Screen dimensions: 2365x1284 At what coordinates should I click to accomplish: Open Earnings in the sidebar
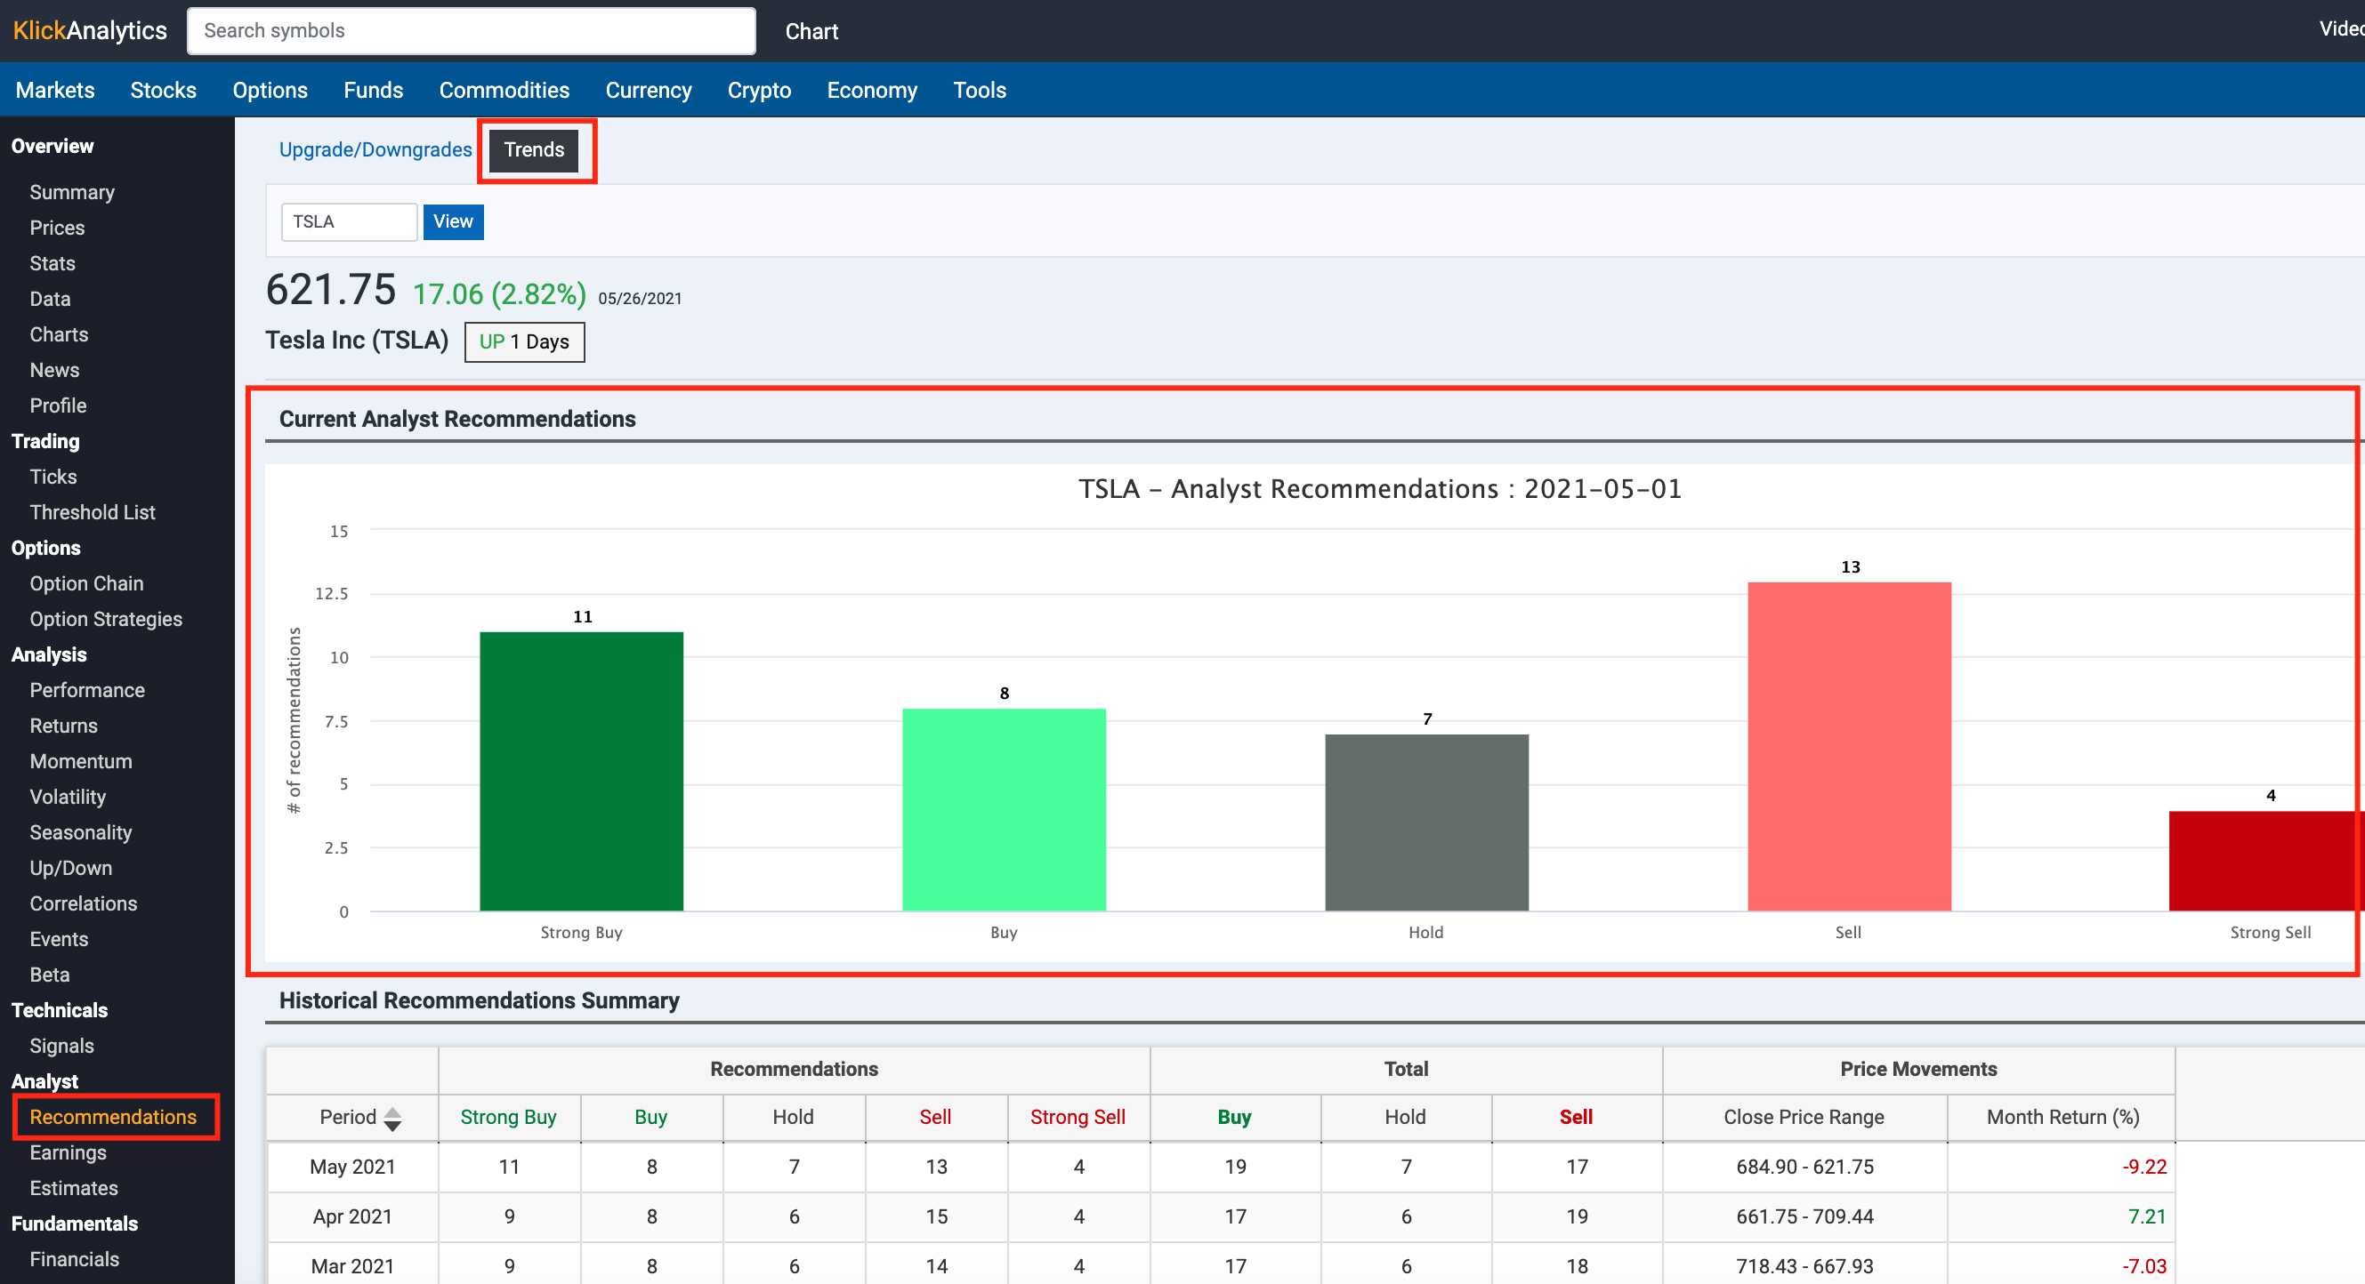(68, 1152)
